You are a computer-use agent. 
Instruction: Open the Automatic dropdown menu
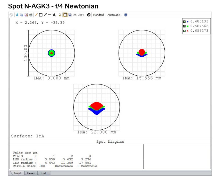pyautogui.click(x=114, y=15)
